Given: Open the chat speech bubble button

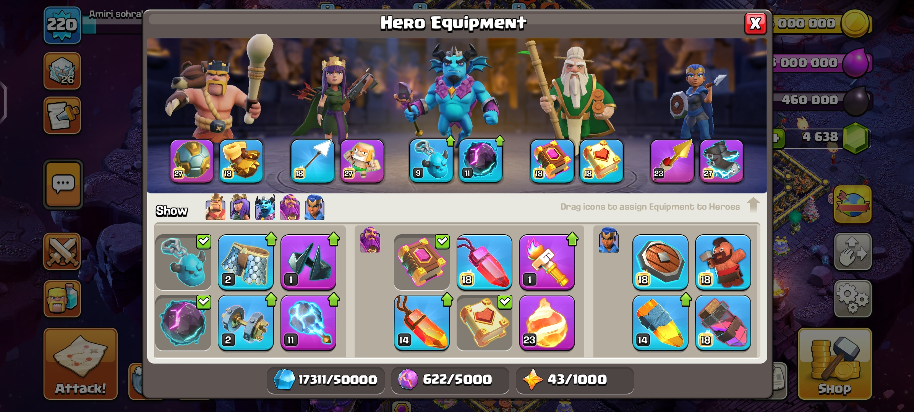Looking at the screenshot, I should coord(63,184).
